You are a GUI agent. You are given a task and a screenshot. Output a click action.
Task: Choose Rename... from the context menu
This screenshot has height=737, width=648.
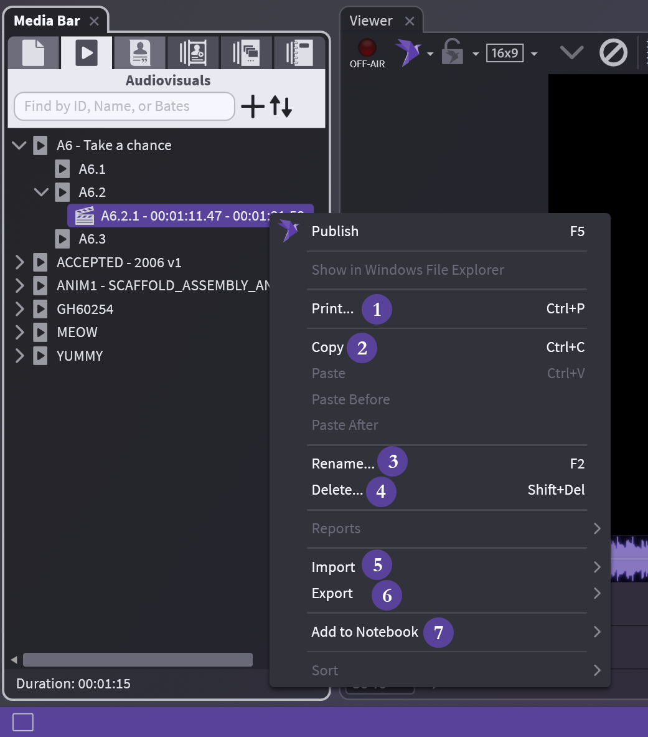tap(343, 464)
